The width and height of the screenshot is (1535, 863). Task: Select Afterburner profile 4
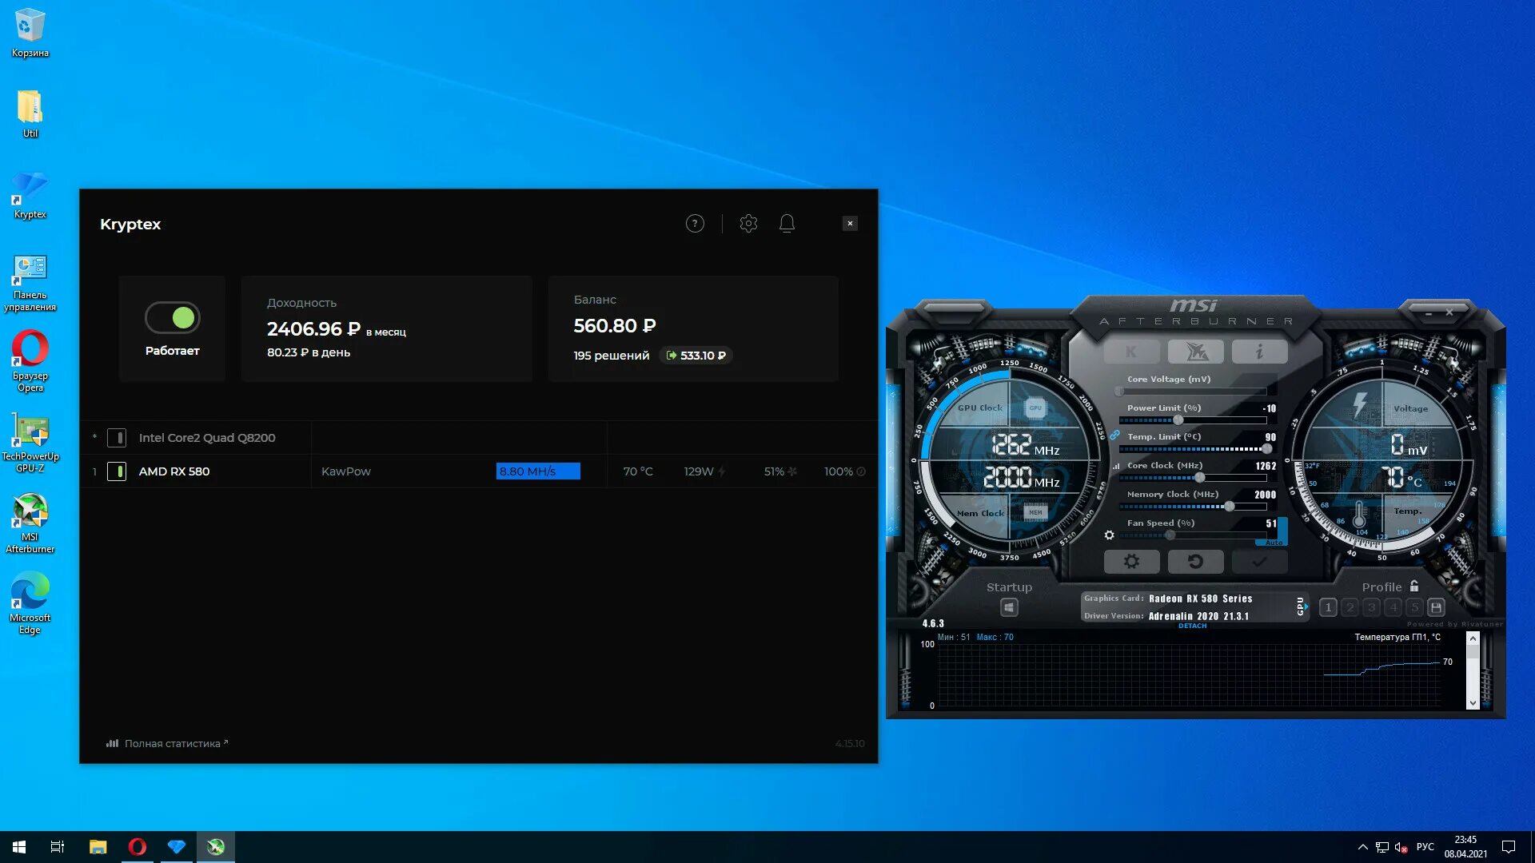click(x=1393, y=607)
